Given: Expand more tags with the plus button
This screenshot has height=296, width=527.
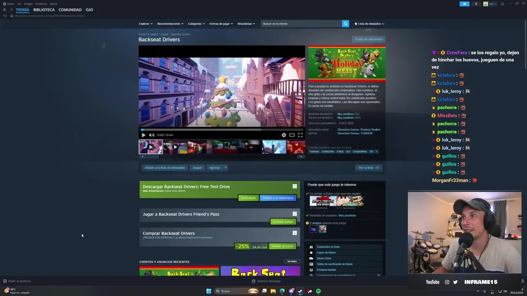Looking at the screenshot, I should coord(376,151).
